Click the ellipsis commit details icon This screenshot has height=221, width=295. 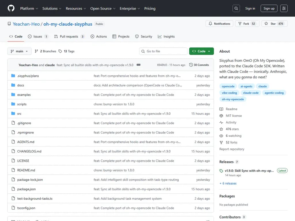139,65
